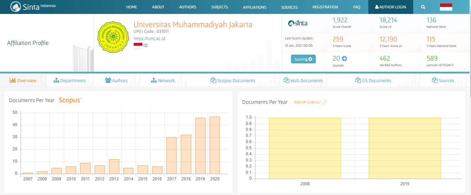Go to the AUTHORS menu

(188, 7)
